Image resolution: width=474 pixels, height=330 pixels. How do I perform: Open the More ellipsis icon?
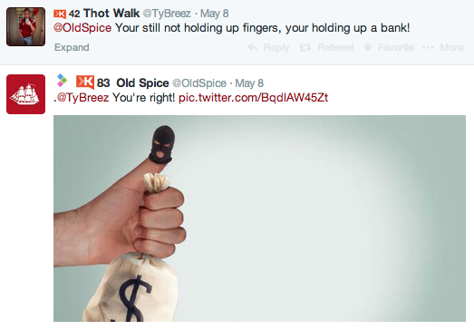(x=428, y=47)
